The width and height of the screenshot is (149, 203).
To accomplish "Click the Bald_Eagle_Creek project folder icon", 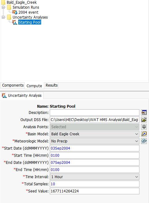I will 3,2.
